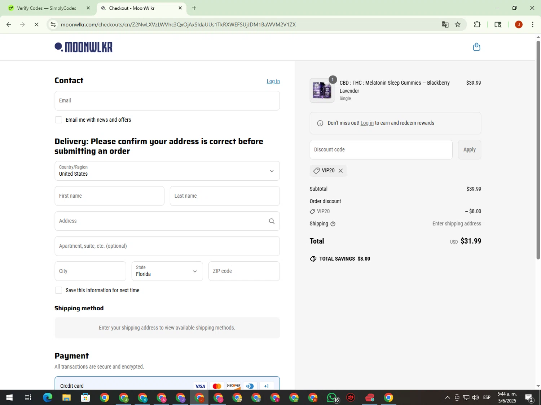Click the Apply discount button
Image resolution: width=541 pixels, height=405 pixels.
(469, 150)
